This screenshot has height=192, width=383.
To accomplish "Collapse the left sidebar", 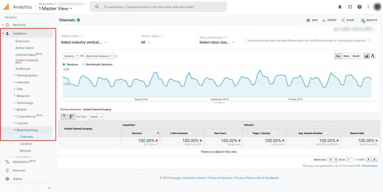I will pos(49,188).
